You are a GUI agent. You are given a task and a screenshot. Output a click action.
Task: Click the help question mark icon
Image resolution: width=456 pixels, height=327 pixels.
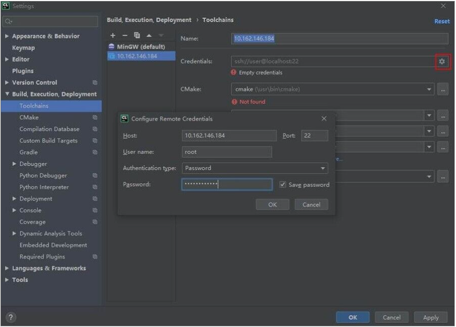(x=11, y=317)
